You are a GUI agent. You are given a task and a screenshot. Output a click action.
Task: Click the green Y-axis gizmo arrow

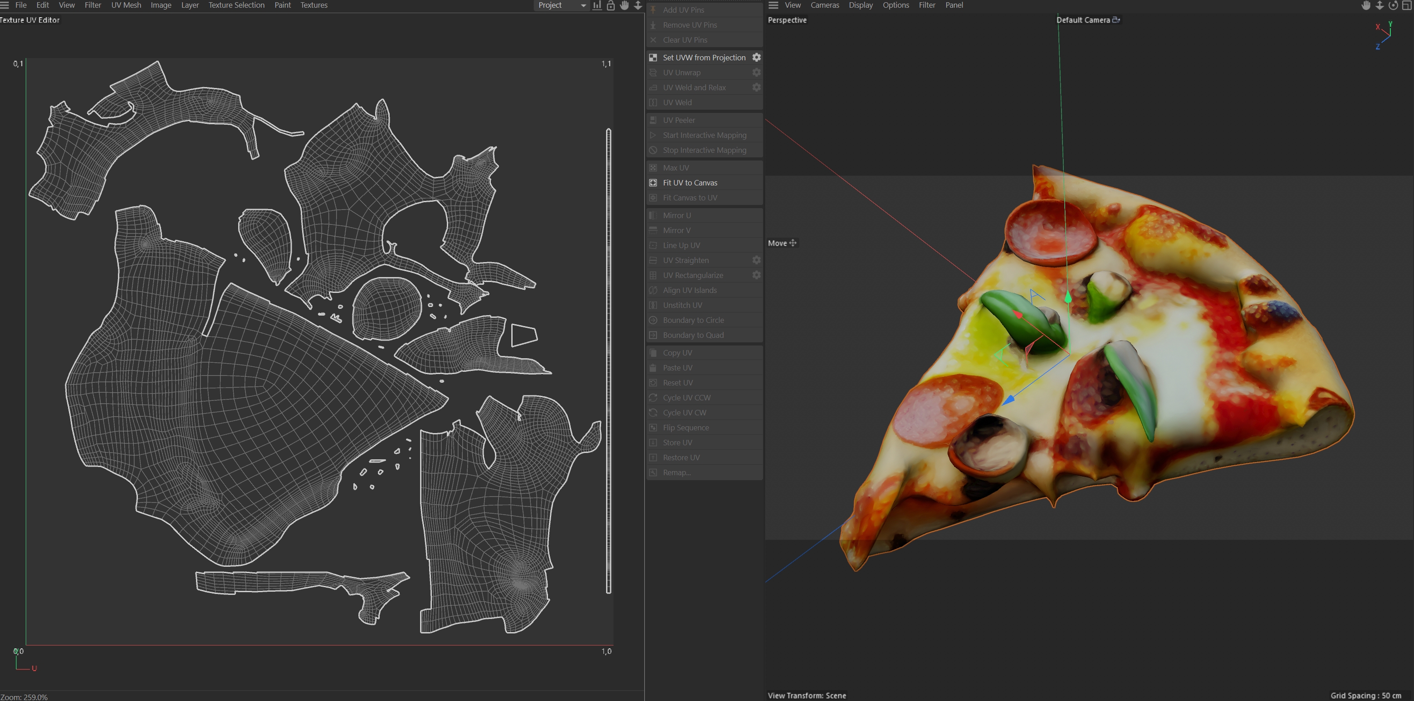[1067, 298]
